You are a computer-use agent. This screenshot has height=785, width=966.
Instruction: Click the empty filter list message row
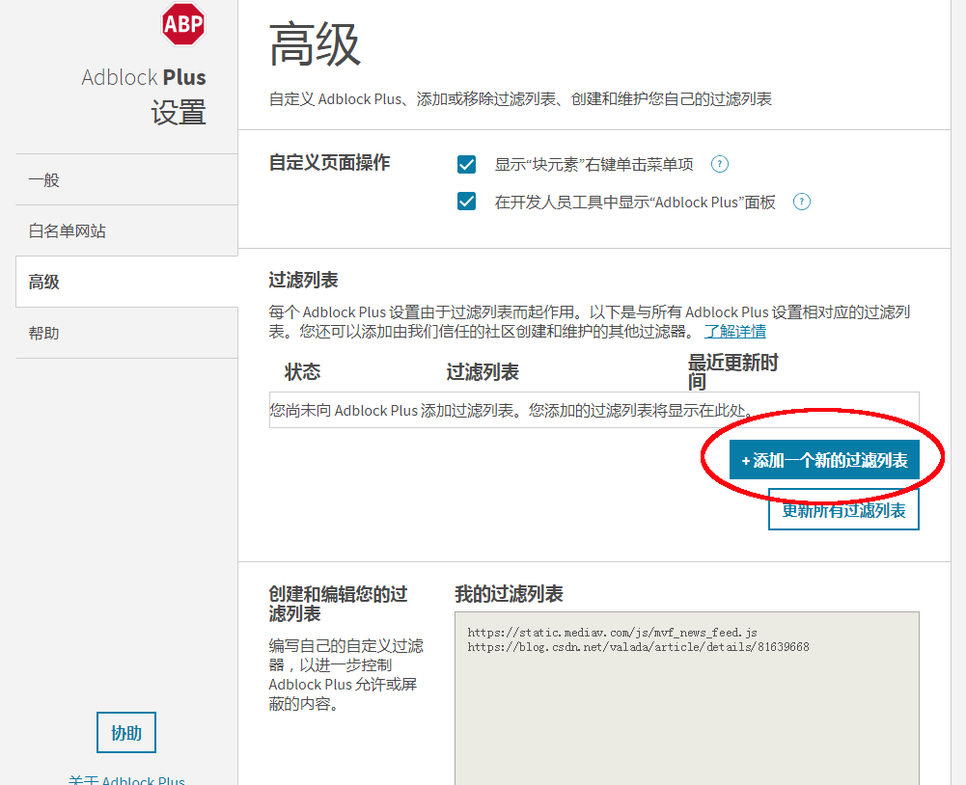click(x=593, y=410)
